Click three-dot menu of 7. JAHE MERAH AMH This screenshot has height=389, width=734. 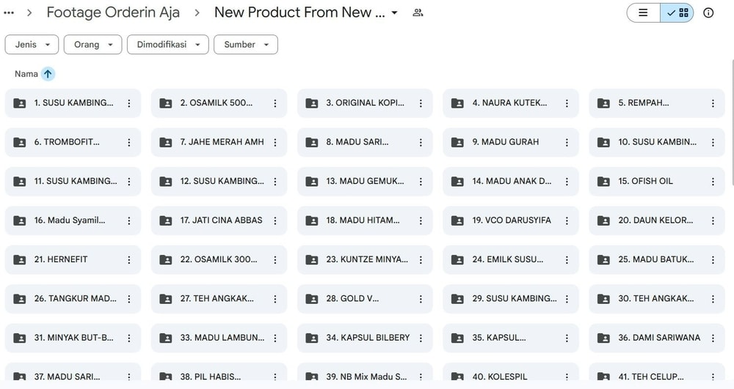click(x=275, y=142)
